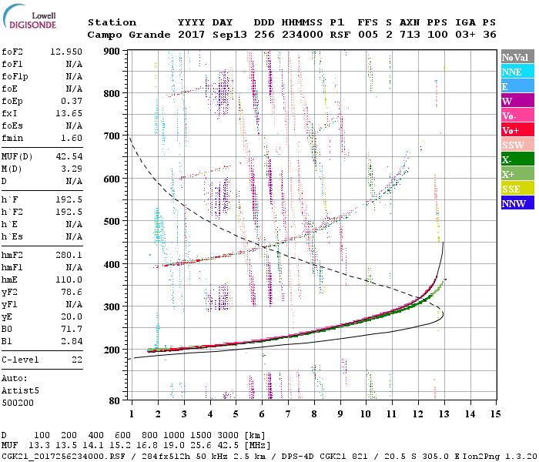The image size is (539, 462).
Task: Click the Campo Grande station name
Action: coord(129,35)
